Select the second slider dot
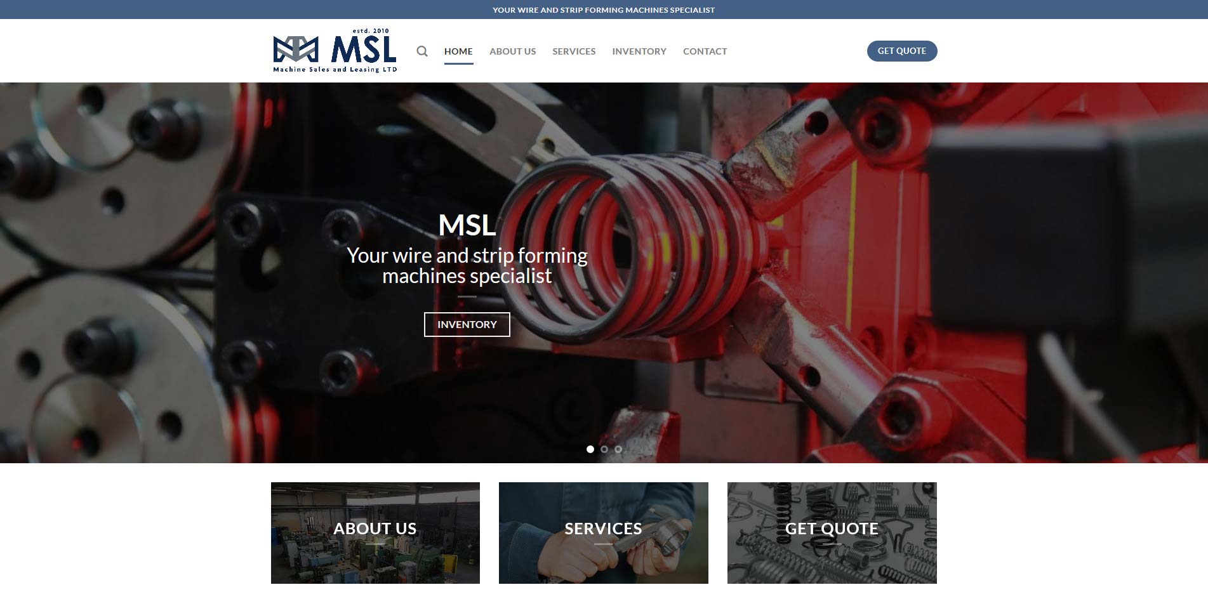Screen dimensions: 1208x599 tap(604, 449)
